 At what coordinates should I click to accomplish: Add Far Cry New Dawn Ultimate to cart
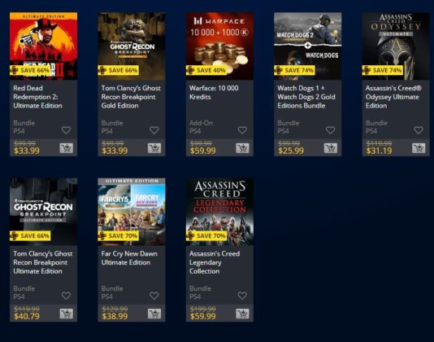pos(154,313)
